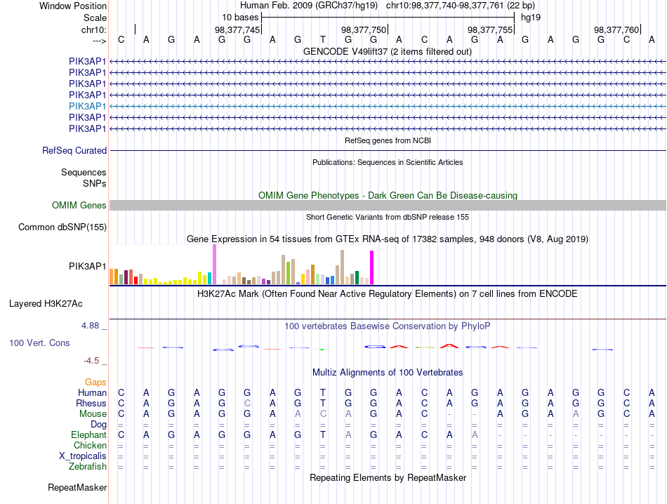Click the OMIM Genes track label
Screen dimensions: 667x504
point(79,206)
